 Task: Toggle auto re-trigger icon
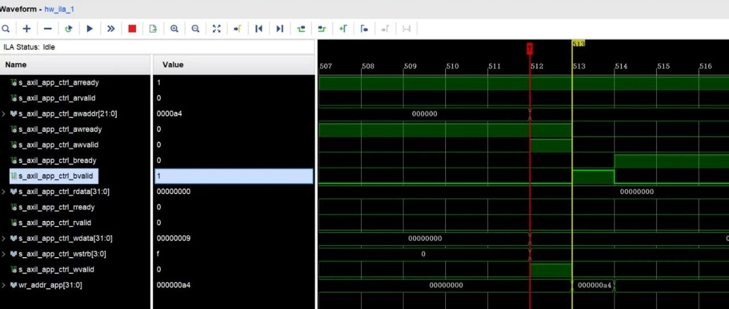69,28
